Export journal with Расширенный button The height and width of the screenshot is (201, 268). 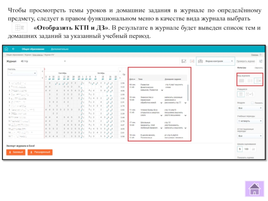[x=40, y=152]
